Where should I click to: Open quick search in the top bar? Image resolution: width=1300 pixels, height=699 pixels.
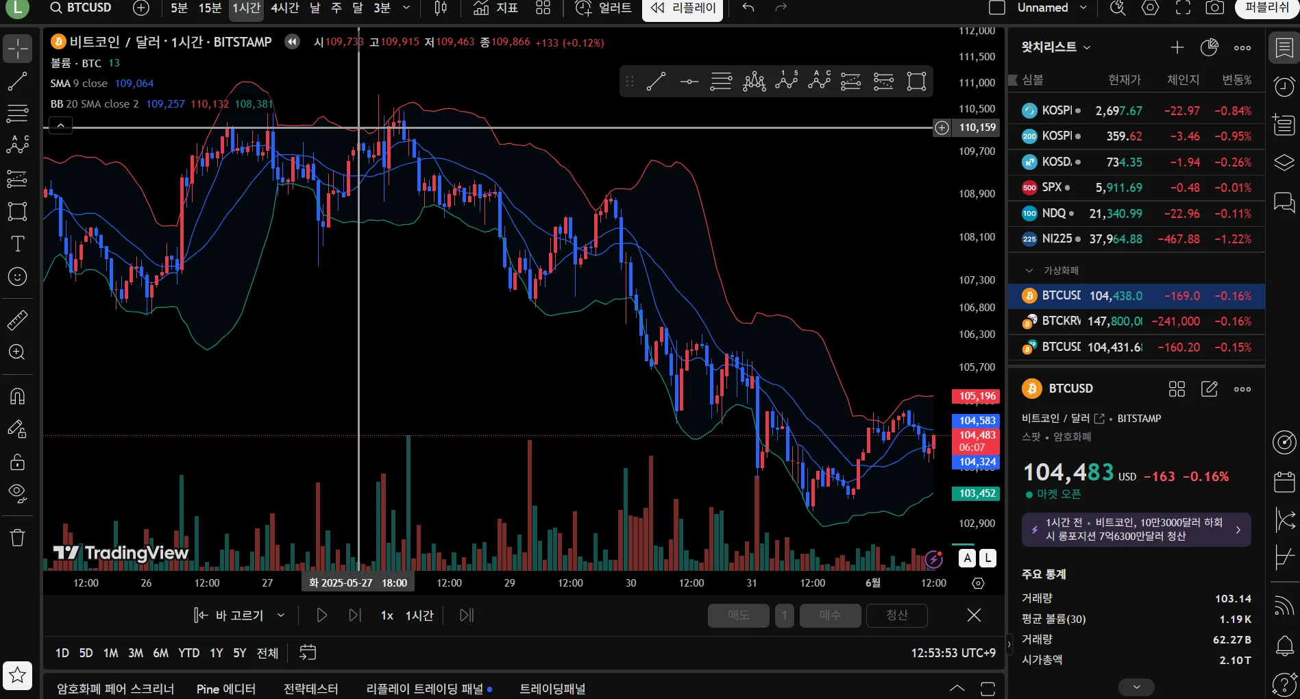point(1118,8)
